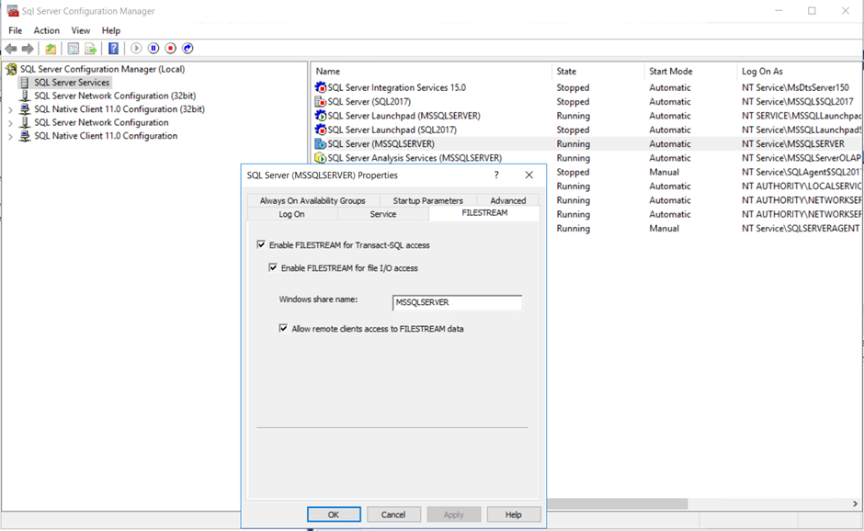Click the NT Service\SQLSERVERAGENT log on cell
This screenshot has height=531, width=864.
point(800,229)
